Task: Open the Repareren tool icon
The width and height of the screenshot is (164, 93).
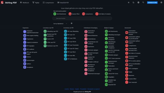Action: click(x=127, y=75)
